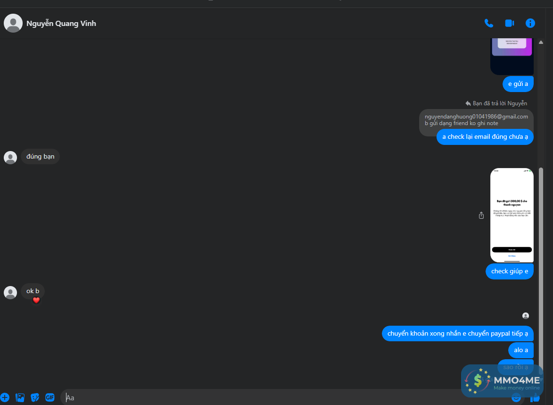Viewport: 553px width, 405px height.
Task: Start a video call with camera icon
Action: [509, 23]
